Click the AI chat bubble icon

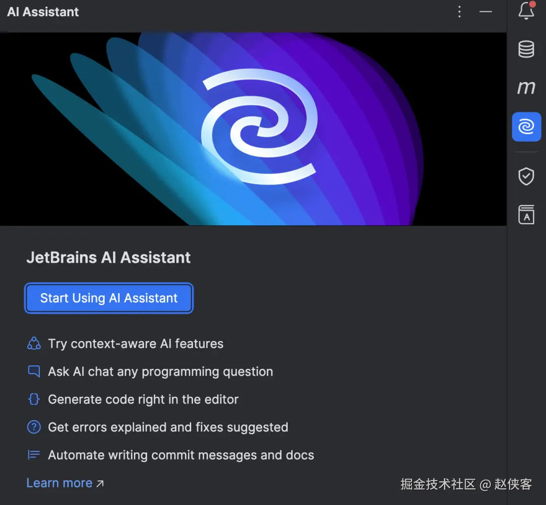34,371
